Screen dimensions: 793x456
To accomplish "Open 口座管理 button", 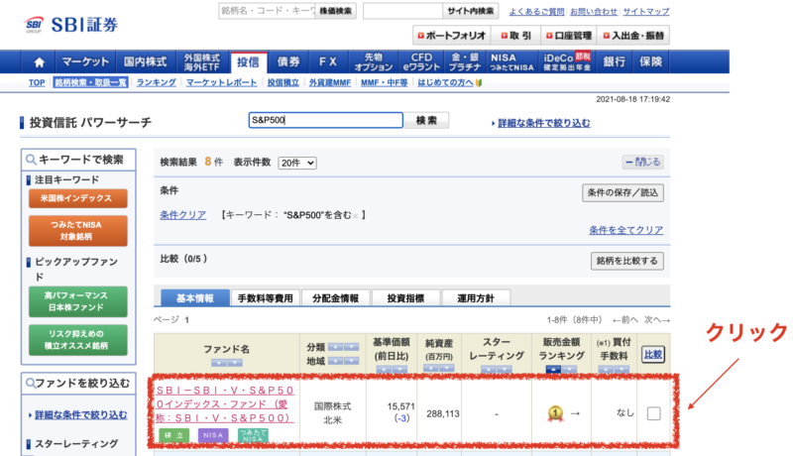I will pos(568,36).
